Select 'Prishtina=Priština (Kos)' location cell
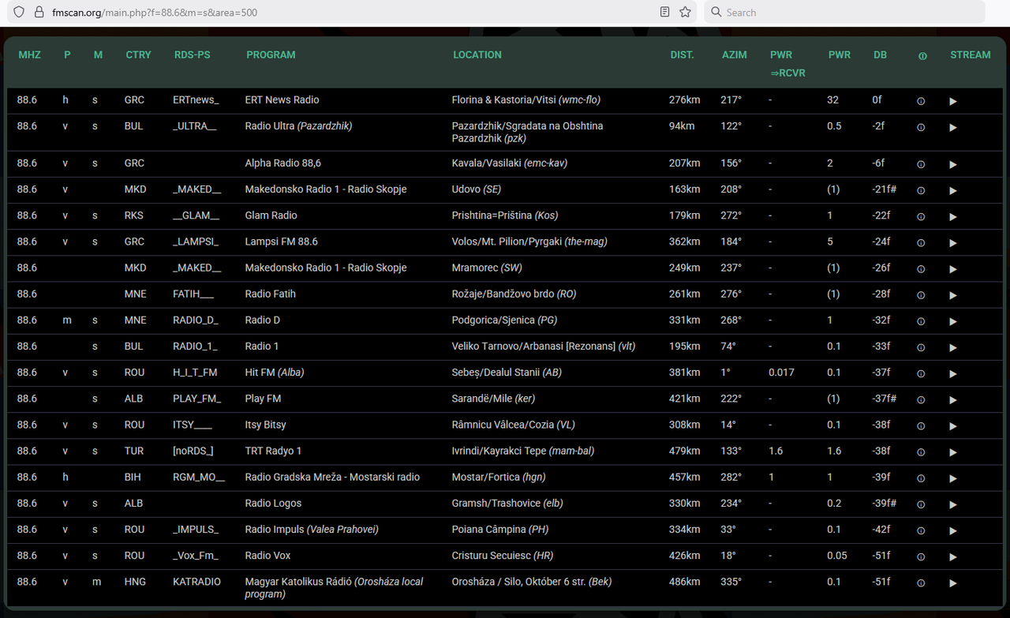The image size is (1010, 618). [506, 215]
